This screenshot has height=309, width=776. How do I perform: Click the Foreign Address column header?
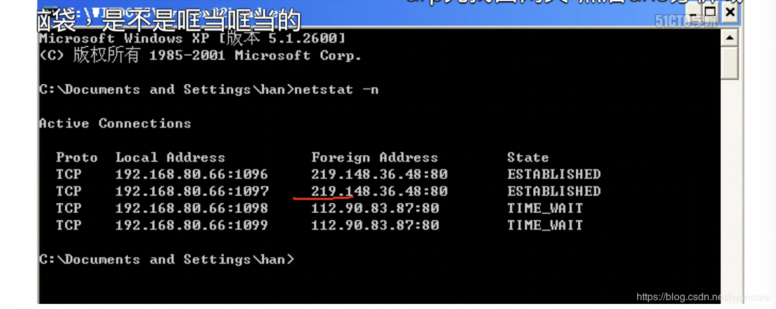(x=374, y=157)
